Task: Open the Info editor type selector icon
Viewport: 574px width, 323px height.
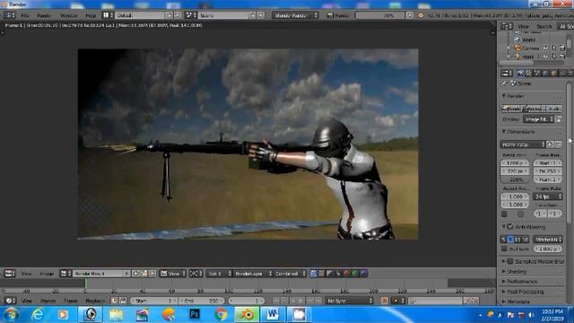Action: [9, 15]
